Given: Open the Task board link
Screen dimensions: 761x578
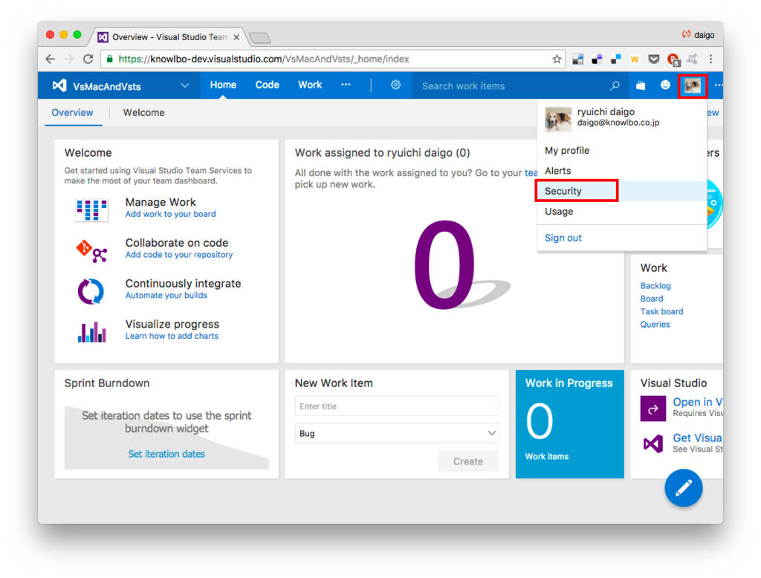Looking at the screenshot, I should 661,311.
